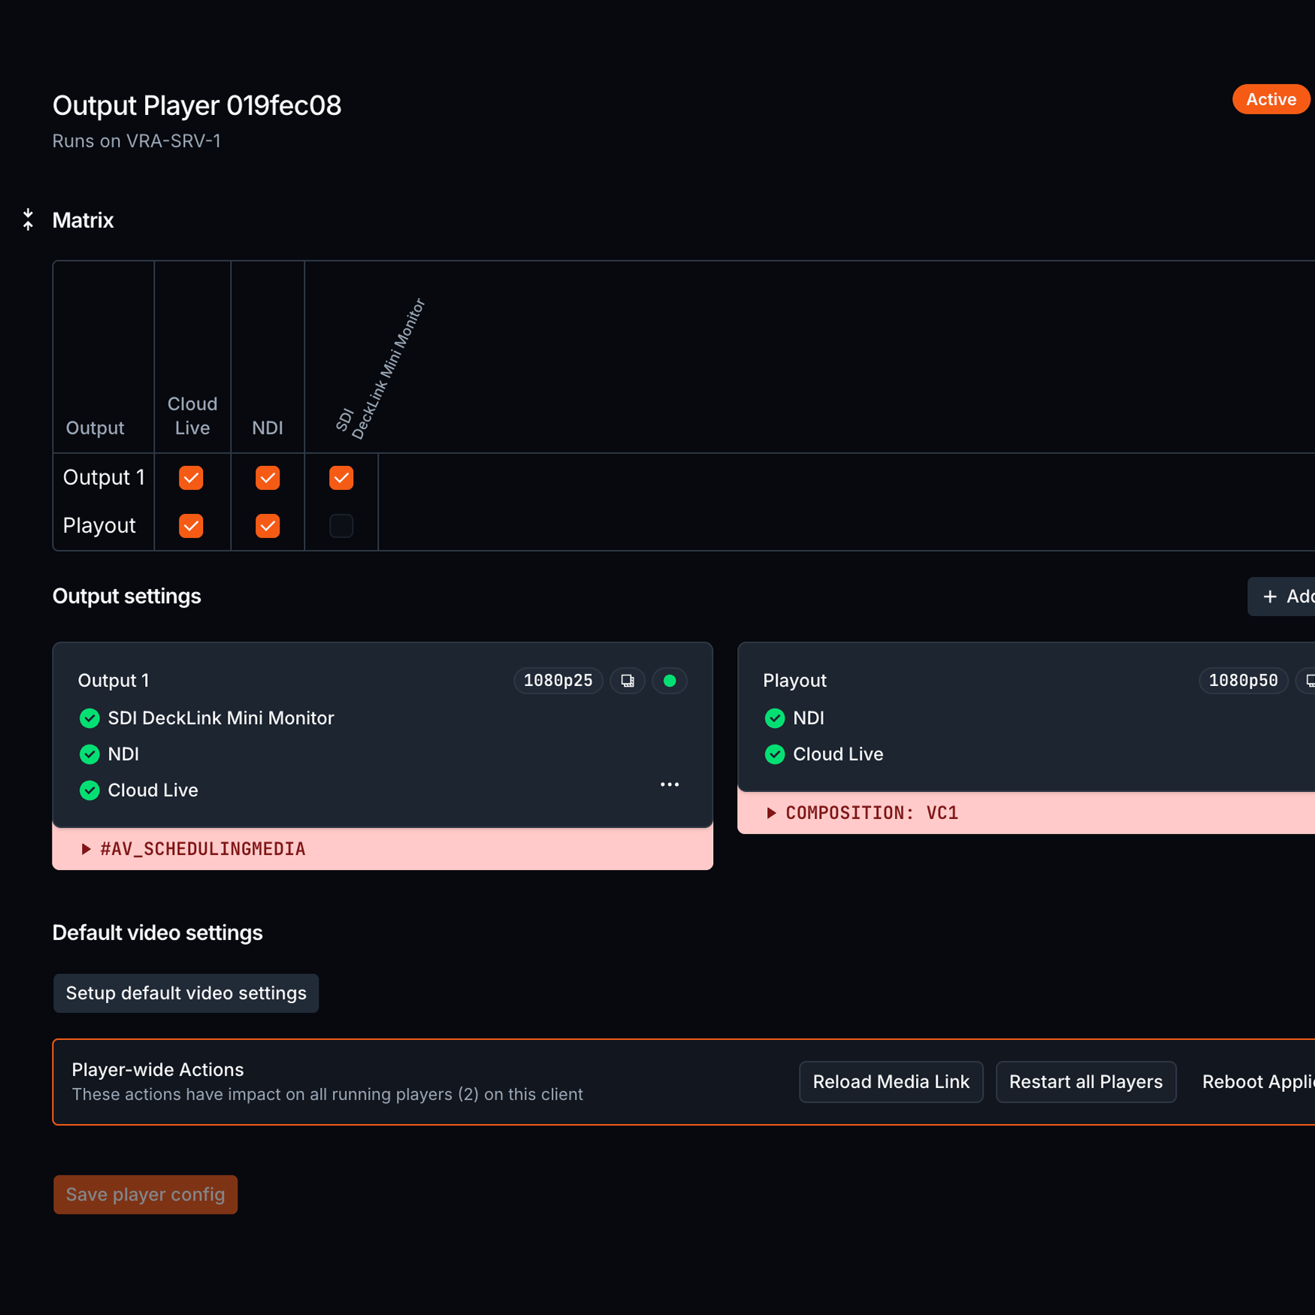
Task: Open the three-dot menu on Output 1 card
Action: (x=670, y=784)
